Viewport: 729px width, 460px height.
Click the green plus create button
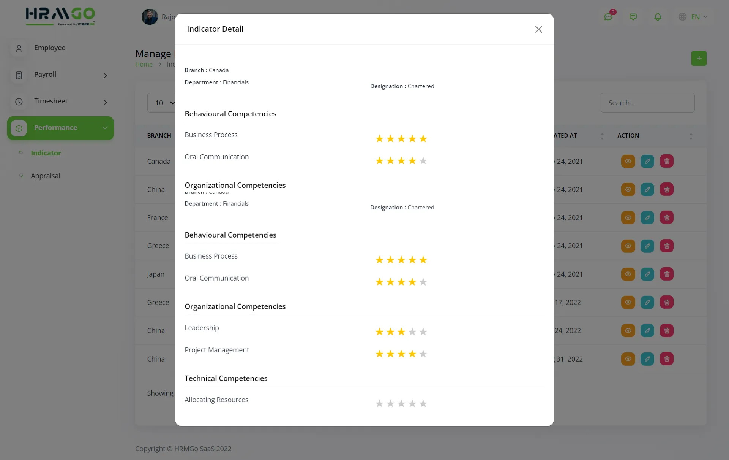pos(699,59)
